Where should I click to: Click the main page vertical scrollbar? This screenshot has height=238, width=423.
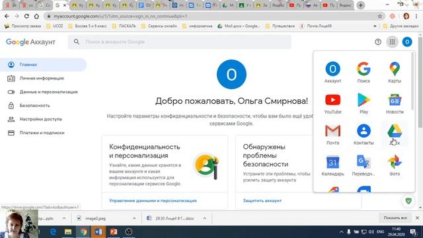pos(420,82)
